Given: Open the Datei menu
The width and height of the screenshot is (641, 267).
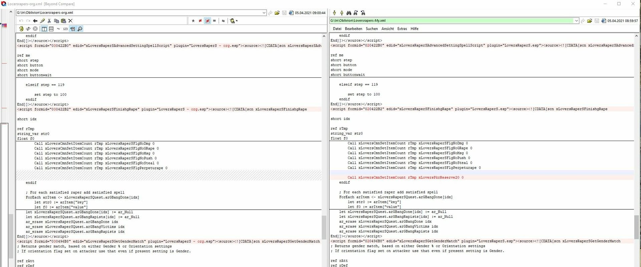Looking at the screenshot, I should click(x=337, y=29).
